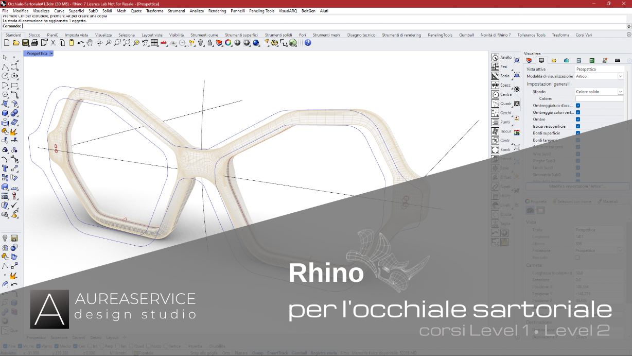Switch to Disegno tecnico toolbar tab
The height and width of the screenshot is (356, 632).
point(361,35)
